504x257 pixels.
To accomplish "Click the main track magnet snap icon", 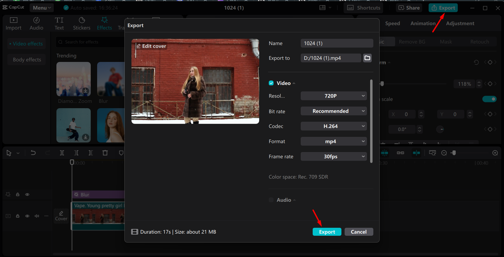I will point(385,153).
